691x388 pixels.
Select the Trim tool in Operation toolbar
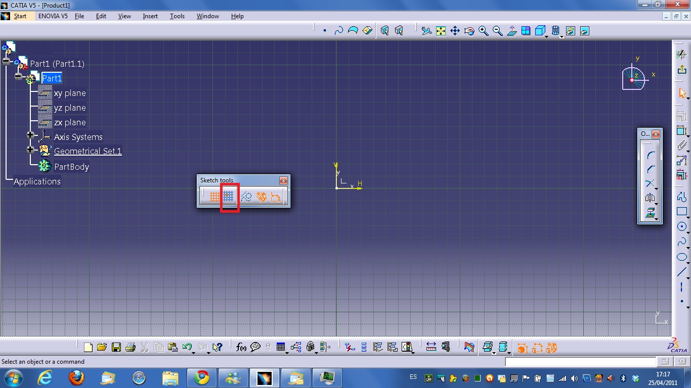(x=650, y=183)
